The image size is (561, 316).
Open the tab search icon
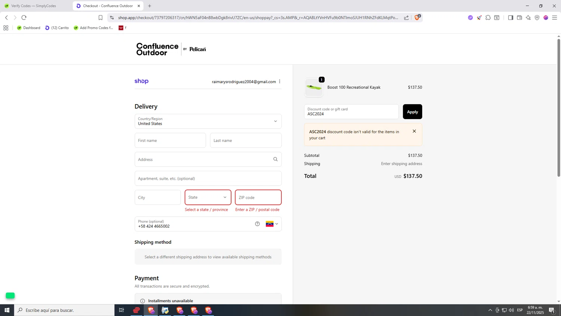pyautogui.click(x=497, y=18)
